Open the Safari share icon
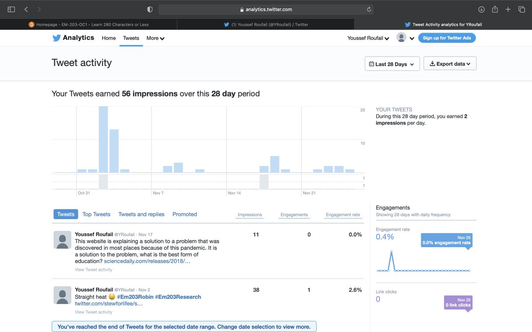532x332 pixels. [495, 9]
